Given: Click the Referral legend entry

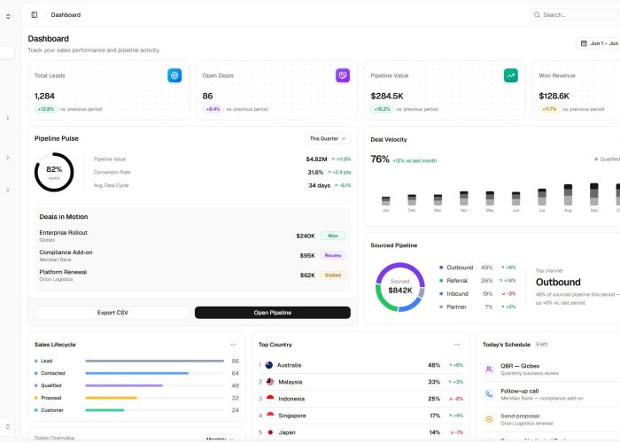Looking at the screenshot, I should click(x=477, y=281).
